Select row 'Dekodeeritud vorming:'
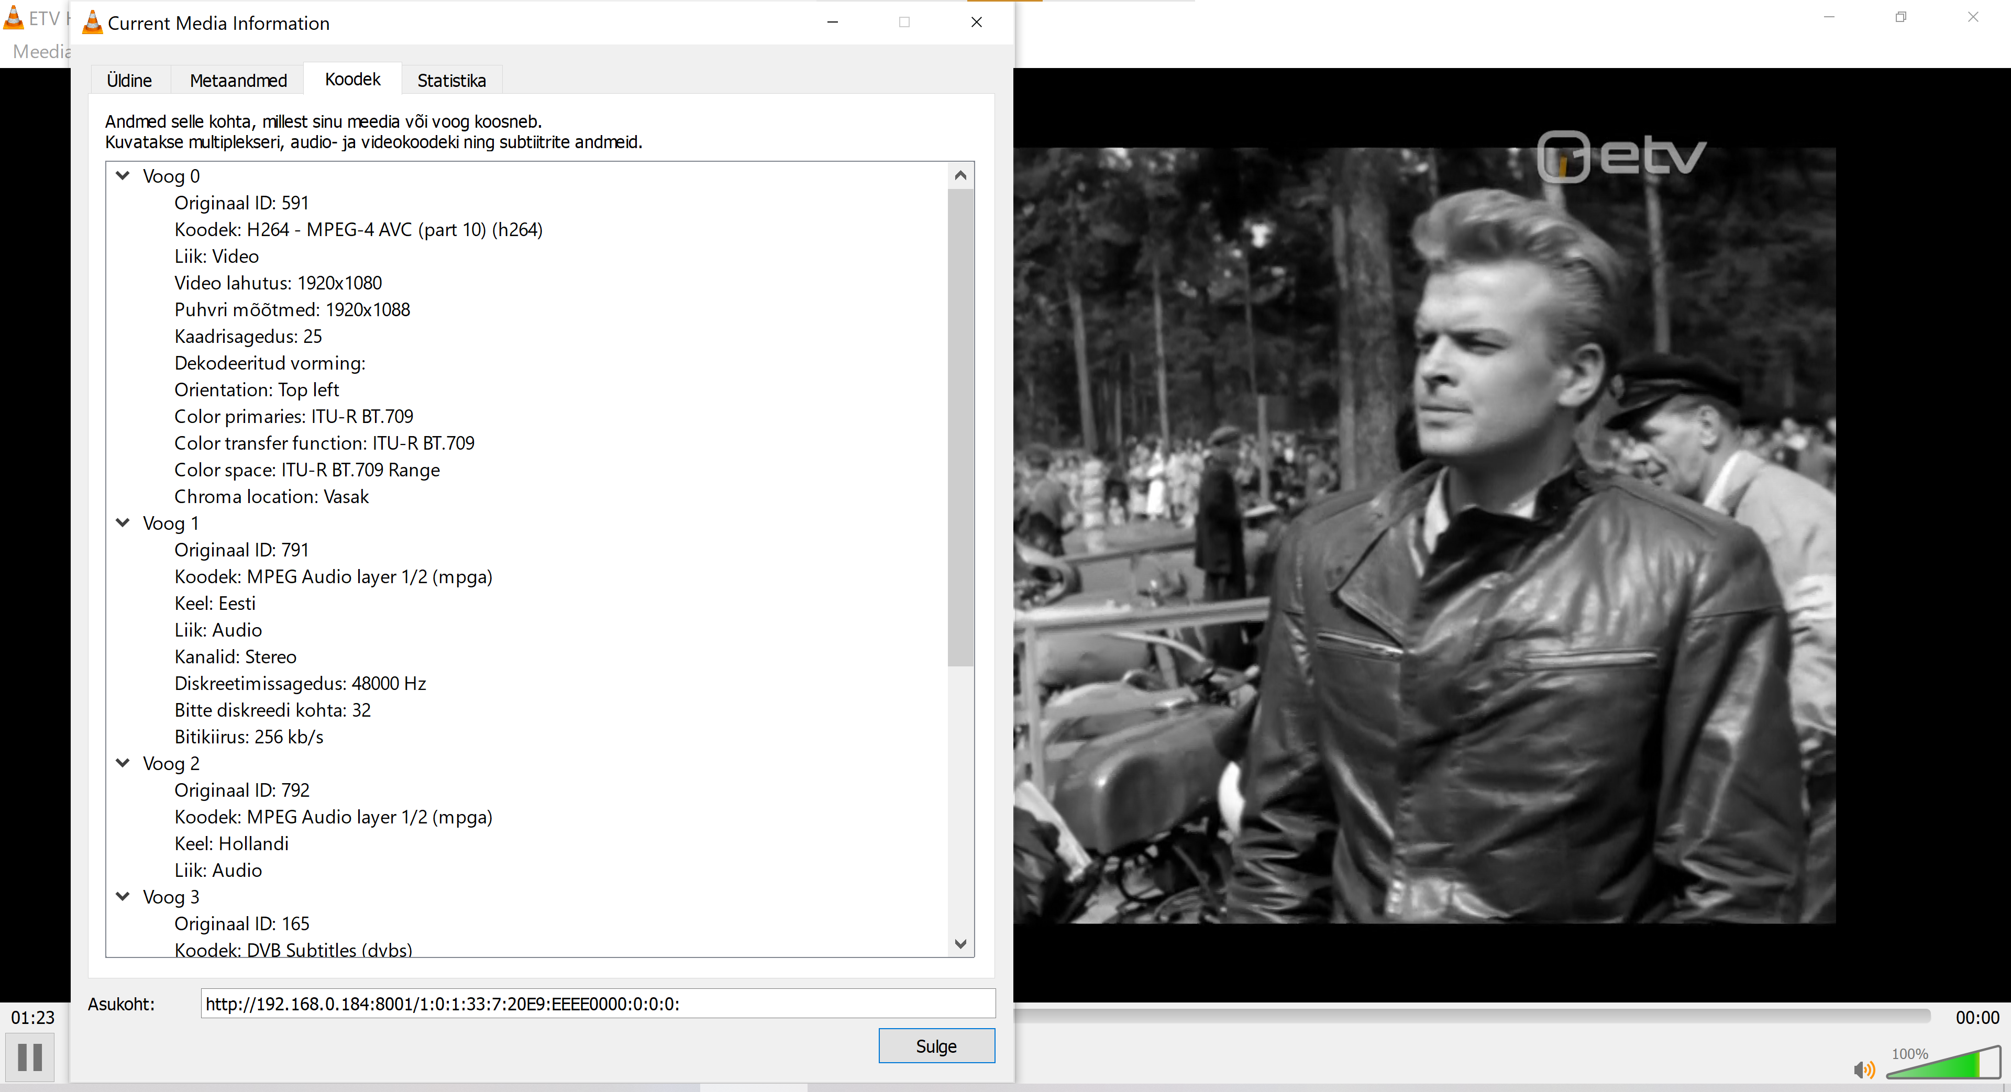 point(269,363)
